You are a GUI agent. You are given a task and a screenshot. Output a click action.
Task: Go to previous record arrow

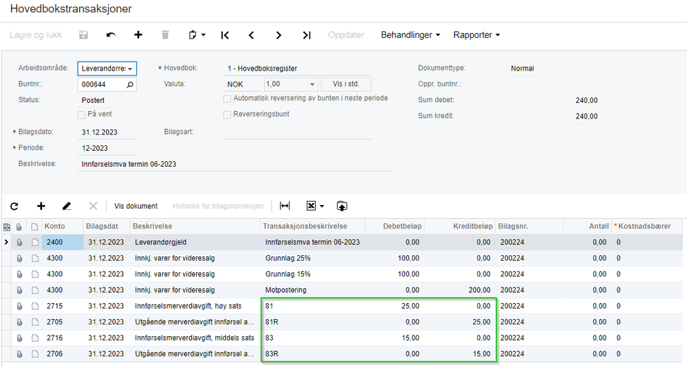click(251, 35)
